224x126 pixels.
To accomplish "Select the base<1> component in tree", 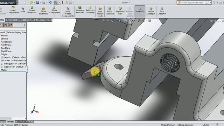I will tap(13, 57).
